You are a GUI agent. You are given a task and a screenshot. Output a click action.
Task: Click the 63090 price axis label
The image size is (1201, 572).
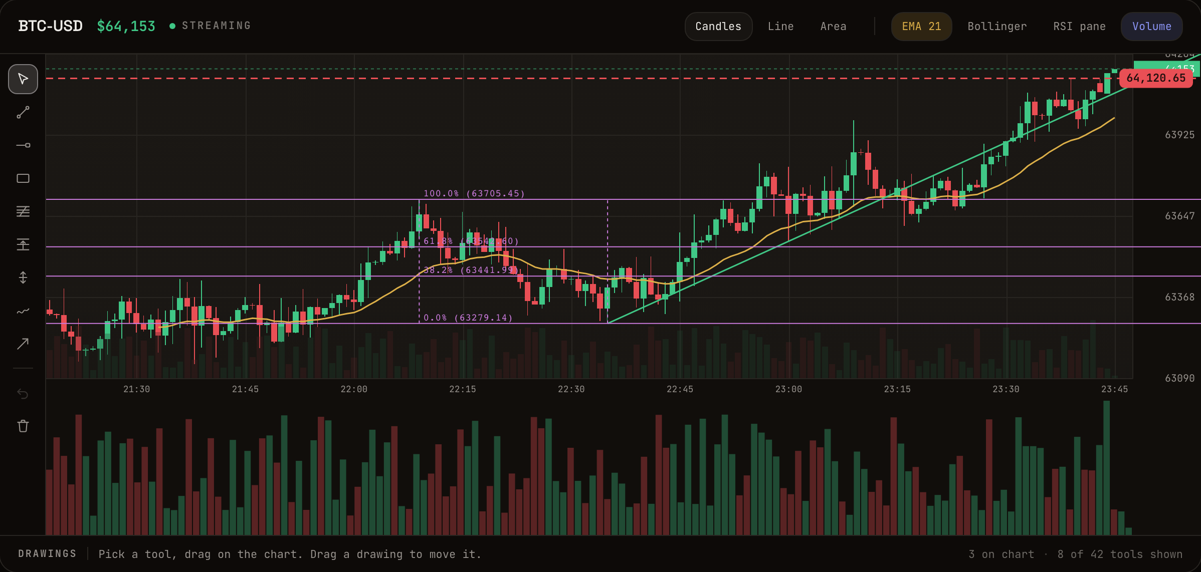click(1179, 378)
